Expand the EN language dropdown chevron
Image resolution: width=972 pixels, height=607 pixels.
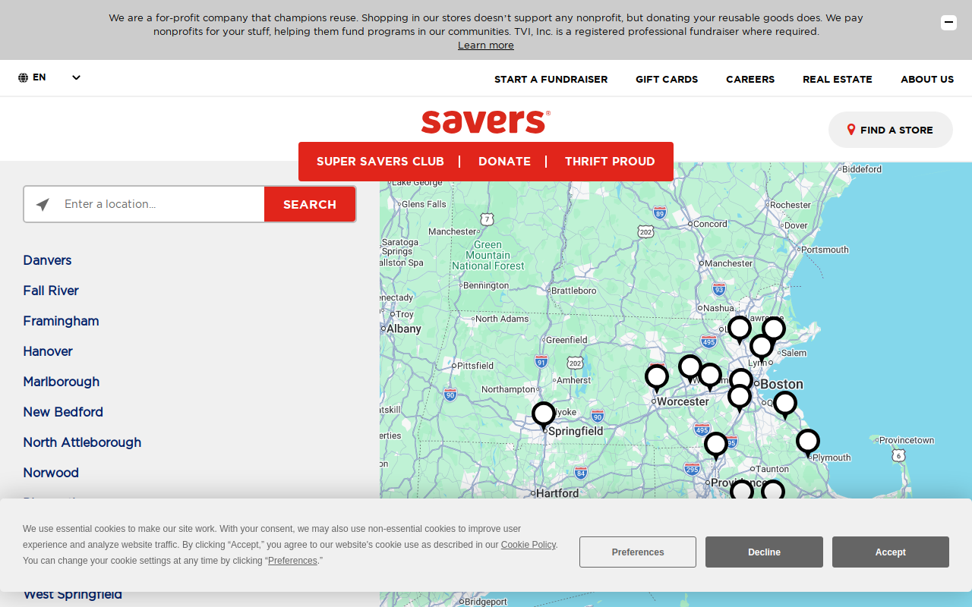tap(76, 77)
